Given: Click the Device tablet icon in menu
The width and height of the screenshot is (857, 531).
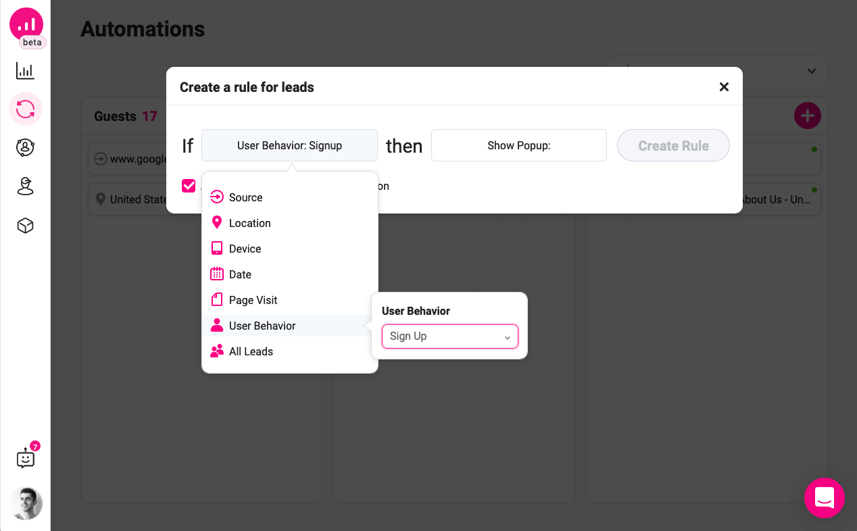Looking at the screenshot, I should point(217,248).
